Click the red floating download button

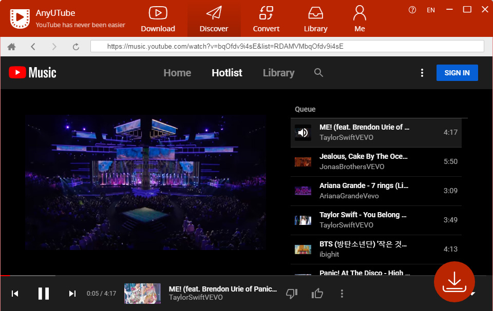click(454, 281)
